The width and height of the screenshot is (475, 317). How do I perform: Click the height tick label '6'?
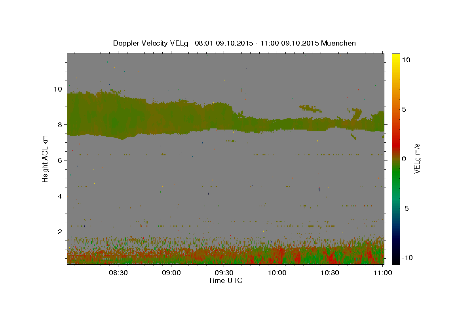point(61,160)
